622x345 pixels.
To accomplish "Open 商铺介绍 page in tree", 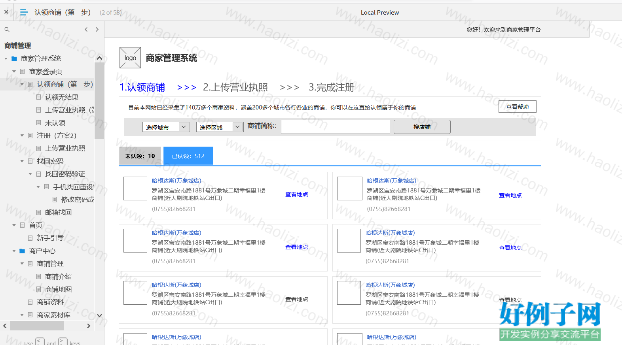I will (58, 277).
